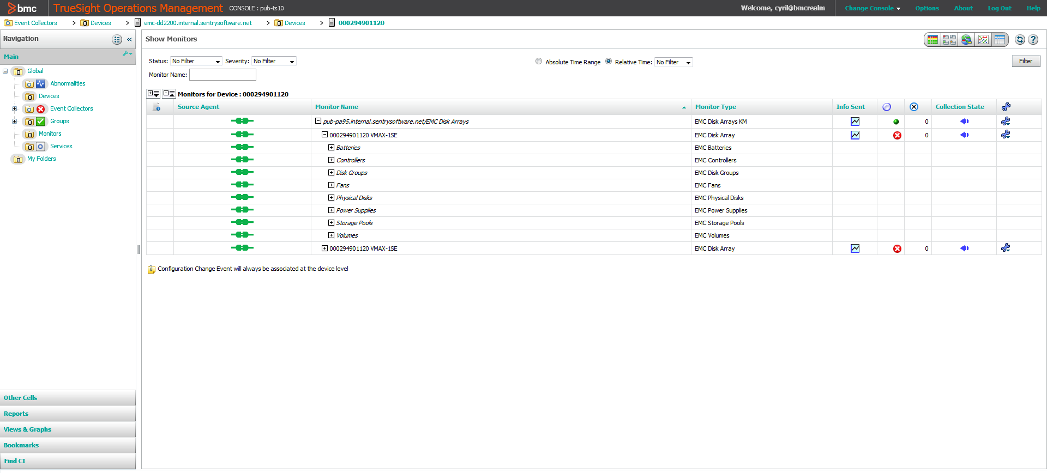1047x473 pixels.
Task: Click red critical status icon in last VMAX-1SE row
Action: (x=897, y=249)
